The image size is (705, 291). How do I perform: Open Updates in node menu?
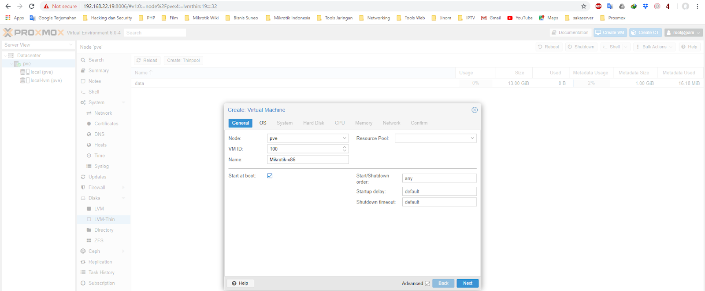coord(97,177)
